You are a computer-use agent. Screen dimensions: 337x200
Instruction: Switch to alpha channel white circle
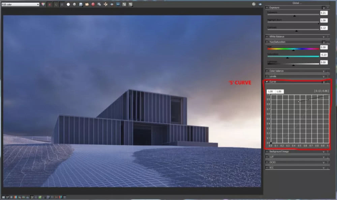(x=68, y=4)
